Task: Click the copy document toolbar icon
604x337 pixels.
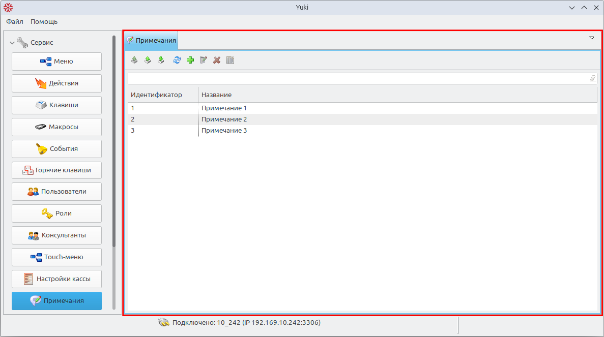Action: click(230, 60)
